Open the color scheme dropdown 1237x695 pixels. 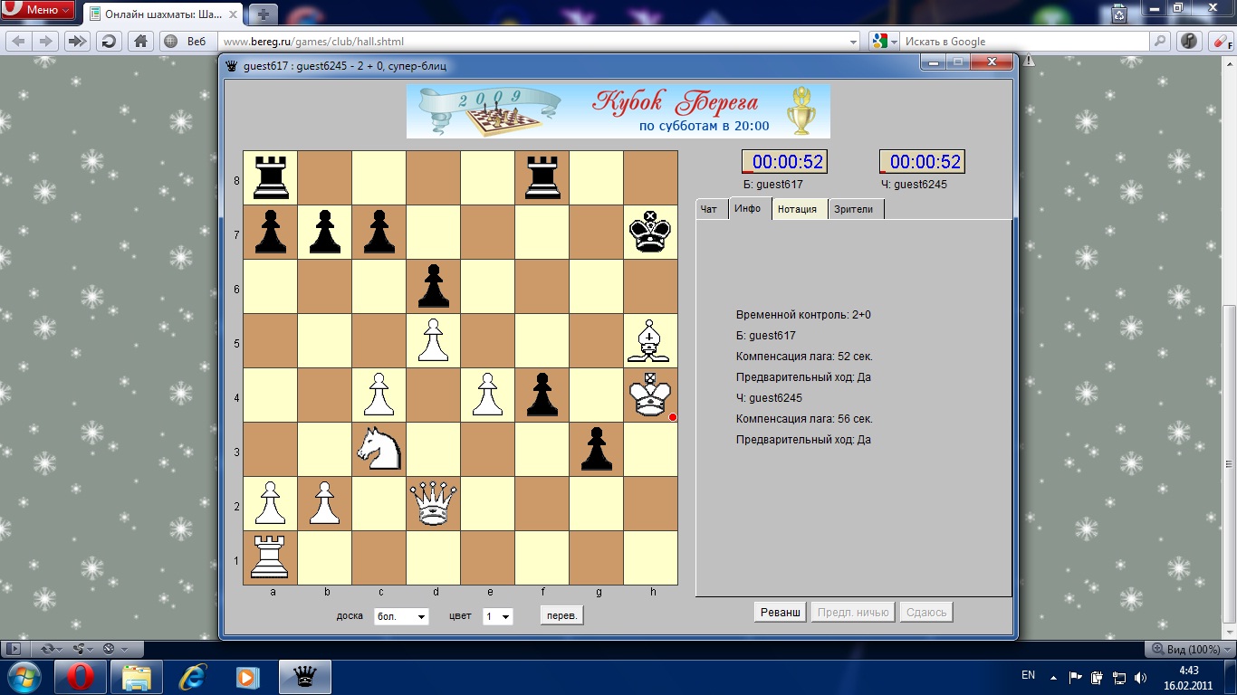coord(498,616)
